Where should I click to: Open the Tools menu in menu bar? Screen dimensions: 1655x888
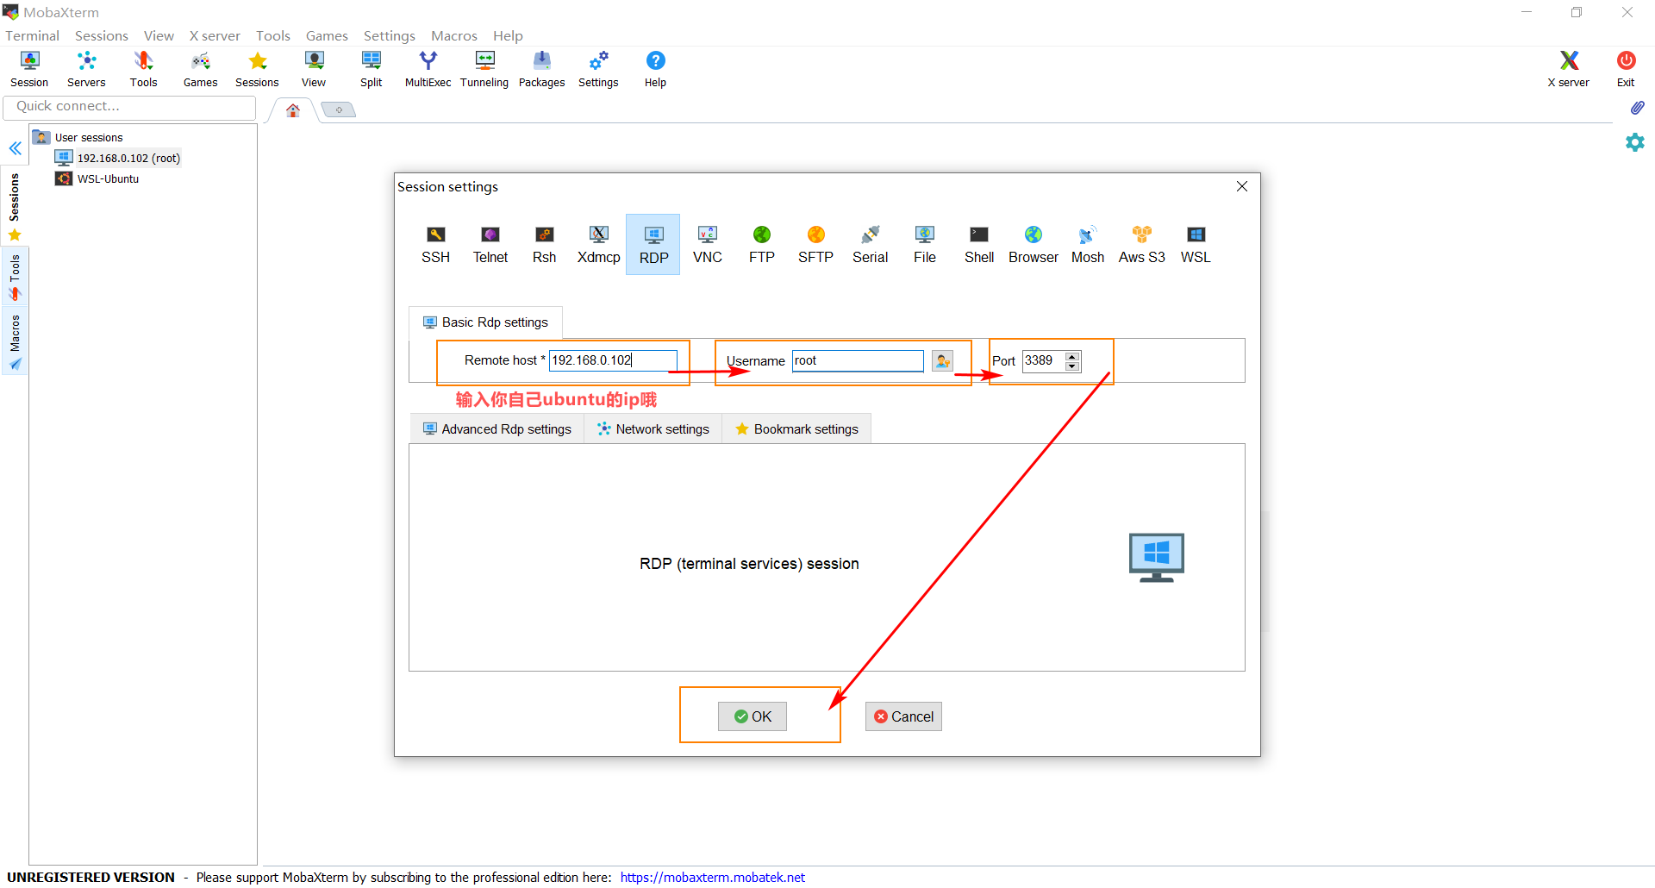273,35
